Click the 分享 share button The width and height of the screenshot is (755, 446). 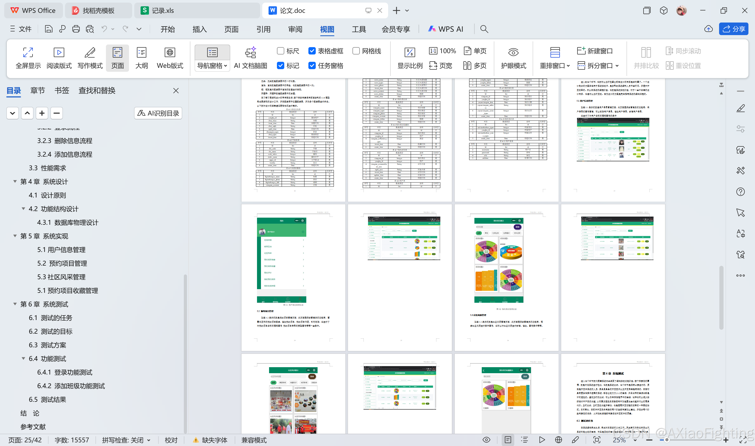point(733,29)
